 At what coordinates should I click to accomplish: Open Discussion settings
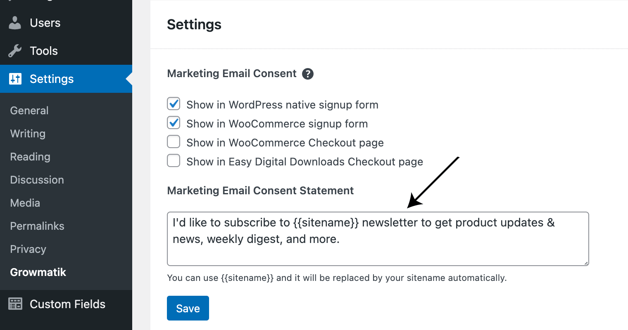tap(37, 180)
